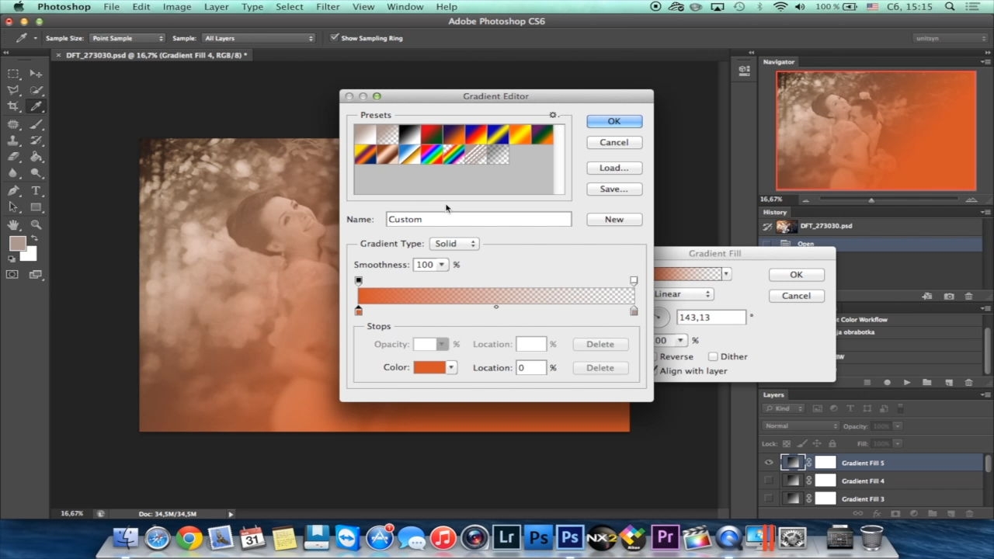Viewport: 994px width, 559px height.
Task: Select the Horizontal Type tool
Action: click(x=36, y=191)
